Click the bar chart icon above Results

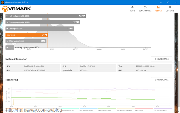pyautogui.click(x=159, y=7)
